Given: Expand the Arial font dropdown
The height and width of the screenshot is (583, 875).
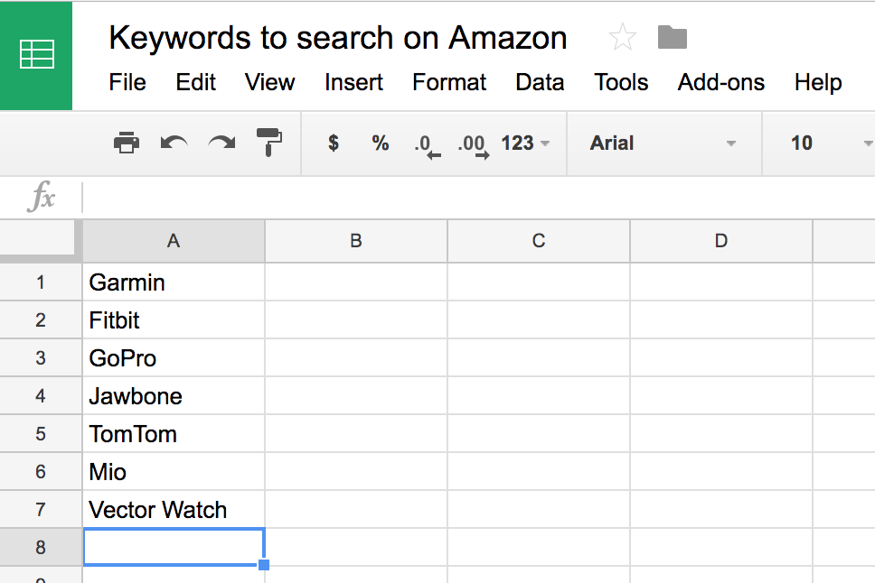Looking at the screenshot, I should point(663,143).
